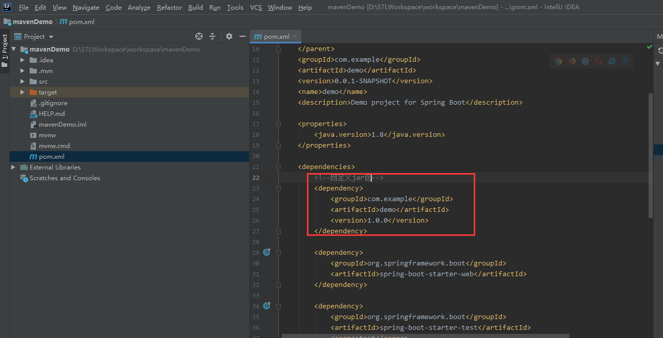The width and height of the screenshot is (663, 338).
Task: Open the File menu
Action: pos(24,7)
